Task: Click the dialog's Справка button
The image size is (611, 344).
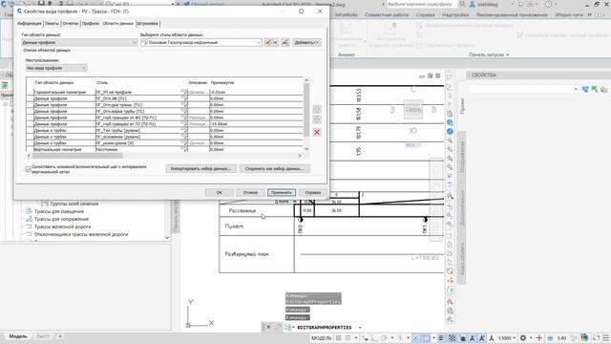Action: pyautogui.click(x=312, y=192)
